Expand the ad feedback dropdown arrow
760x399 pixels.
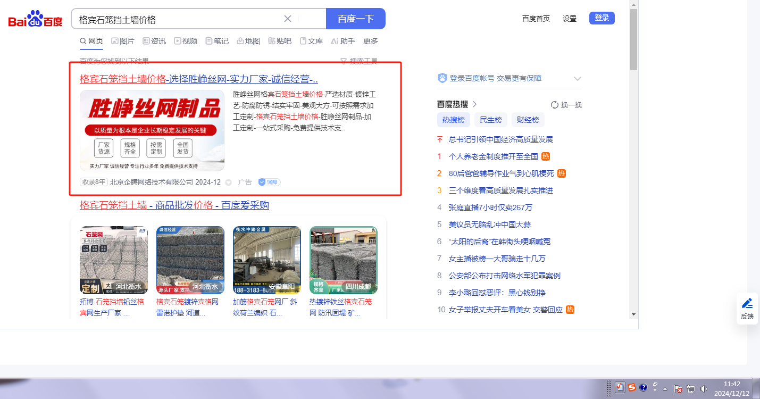(x=229, y=182)
